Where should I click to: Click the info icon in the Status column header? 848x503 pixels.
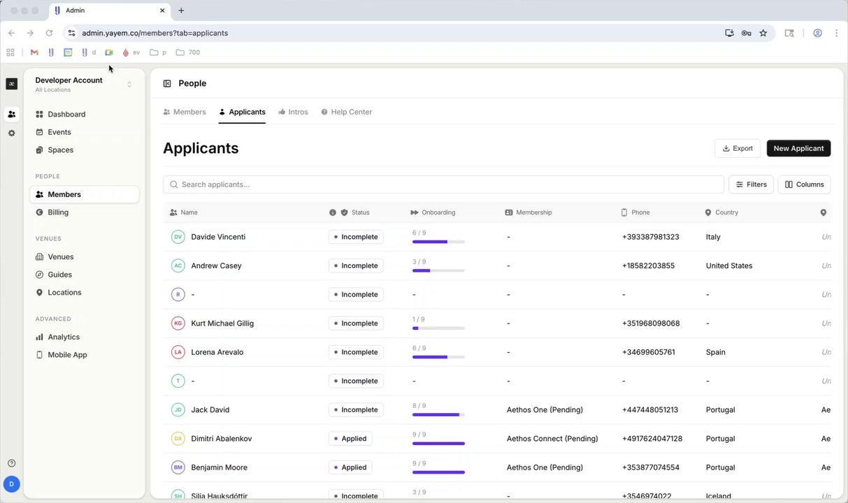[333, 212]
